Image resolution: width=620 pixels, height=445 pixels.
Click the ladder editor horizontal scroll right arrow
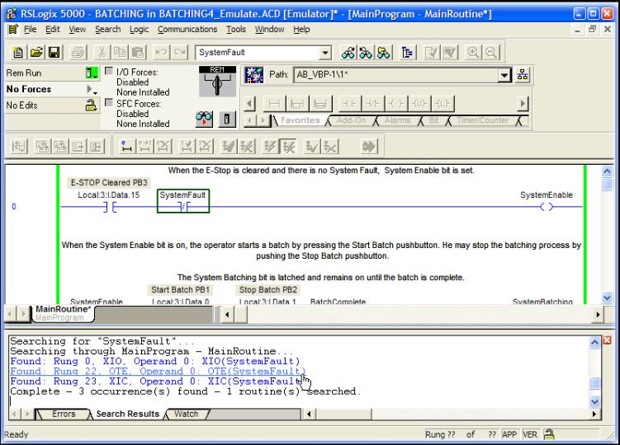tap(598, 315)
